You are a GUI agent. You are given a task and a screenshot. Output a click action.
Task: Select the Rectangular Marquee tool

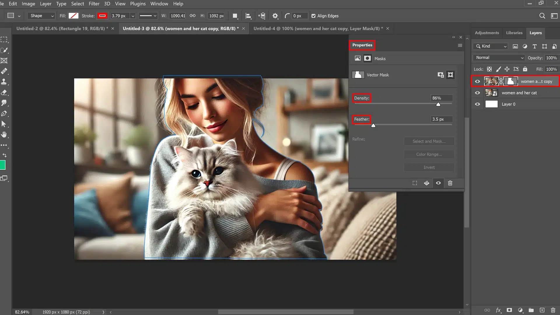point(4,39)
